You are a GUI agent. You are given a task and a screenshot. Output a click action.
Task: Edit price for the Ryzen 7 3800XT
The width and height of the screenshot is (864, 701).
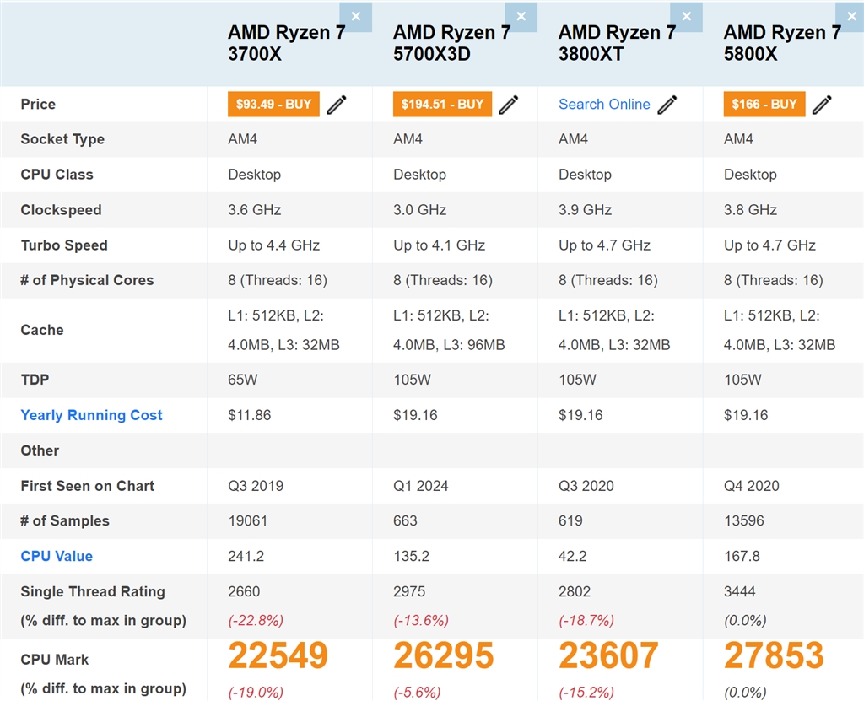(x=667, y=104)
